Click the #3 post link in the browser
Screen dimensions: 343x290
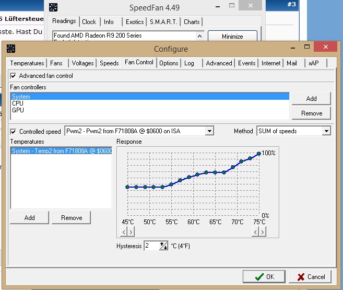292,4
